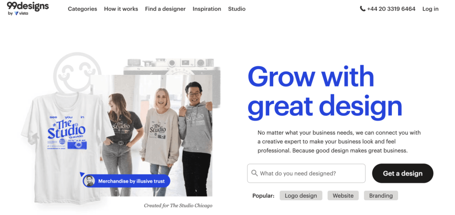Click the phone icon in header

363,9
